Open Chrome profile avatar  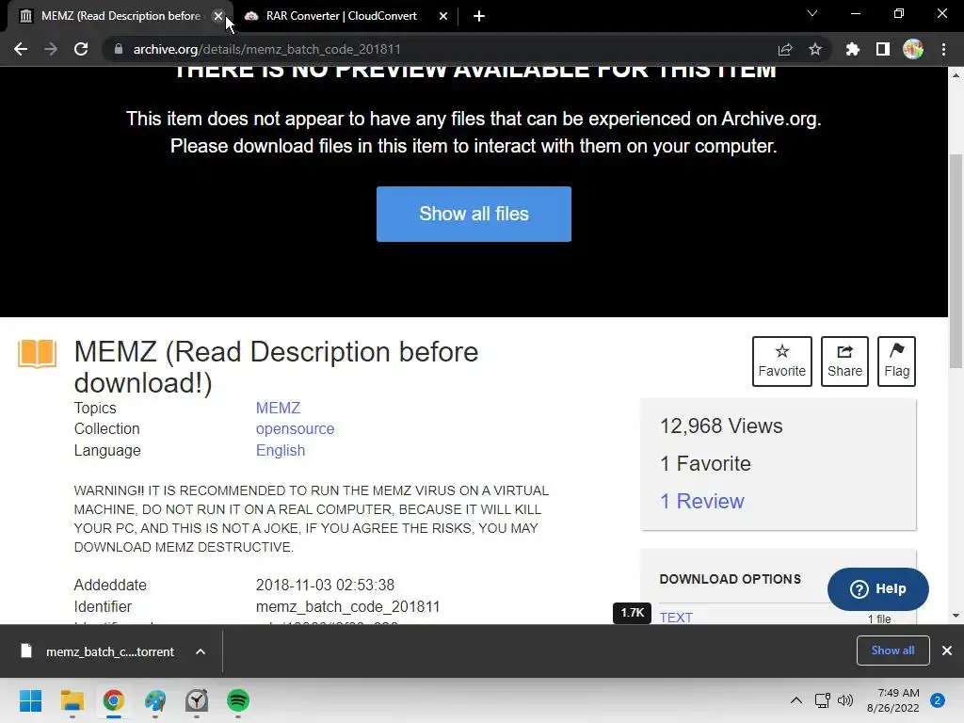point(913,49)
